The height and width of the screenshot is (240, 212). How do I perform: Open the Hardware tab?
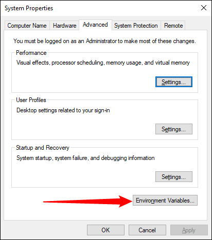point(64,26)
